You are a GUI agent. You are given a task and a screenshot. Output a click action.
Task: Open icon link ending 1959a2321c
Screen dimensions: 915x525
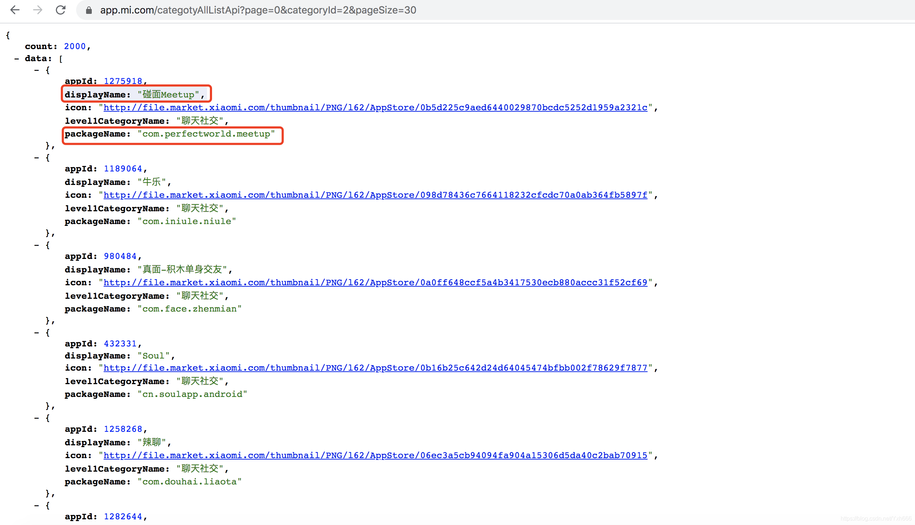click(x=375, y=107)
